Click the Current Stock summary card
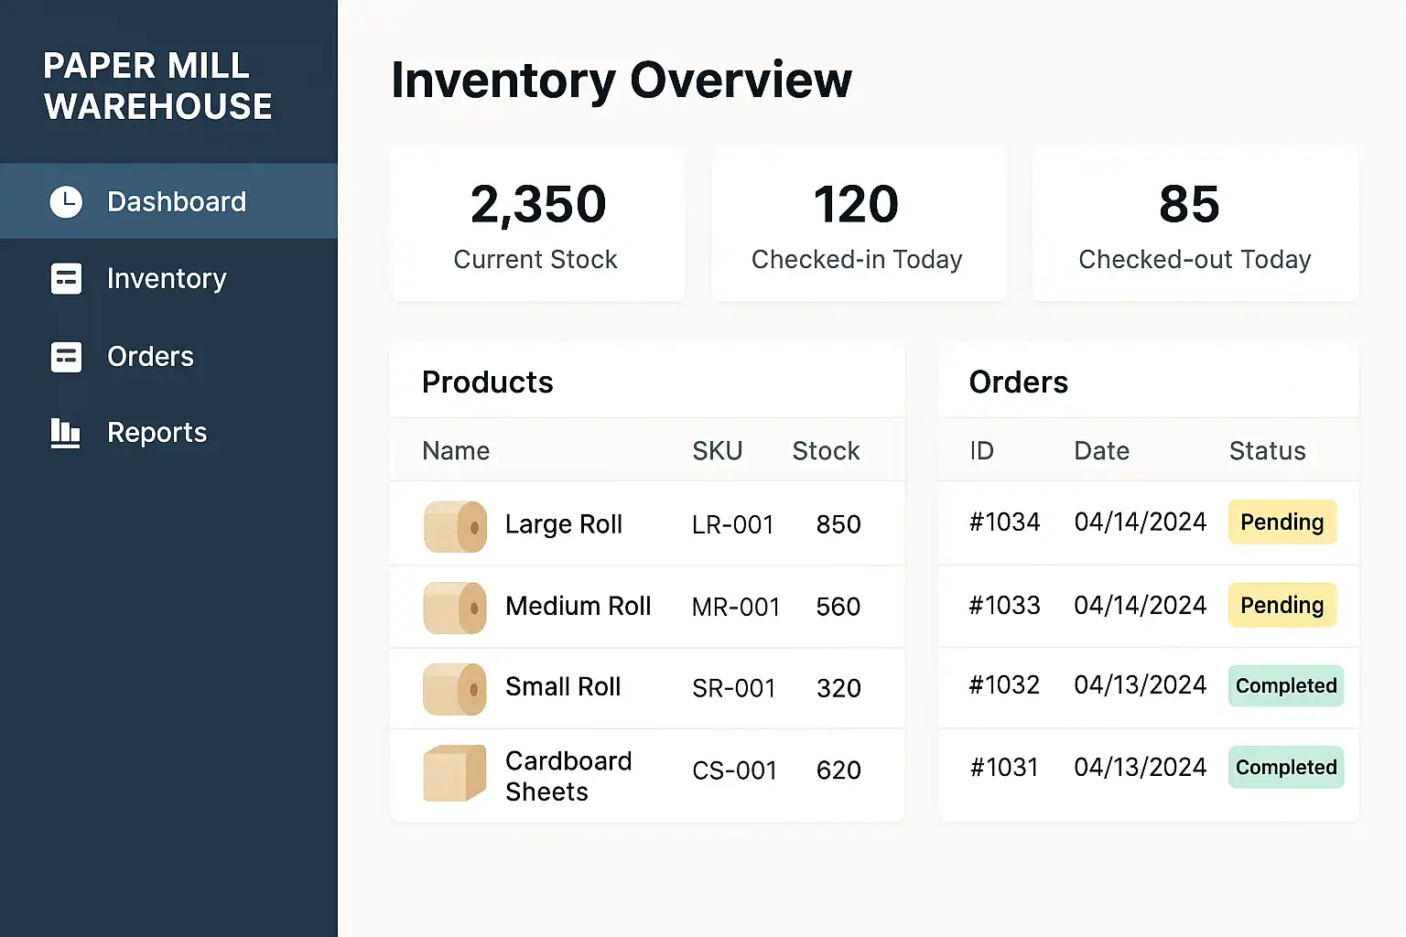Image resolution: width=1406 pixels, height=937 pixels. pos(537,225)
